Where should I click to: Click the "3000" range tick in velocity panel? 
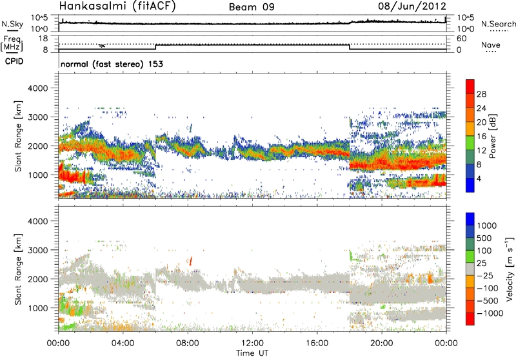point(38,250)
